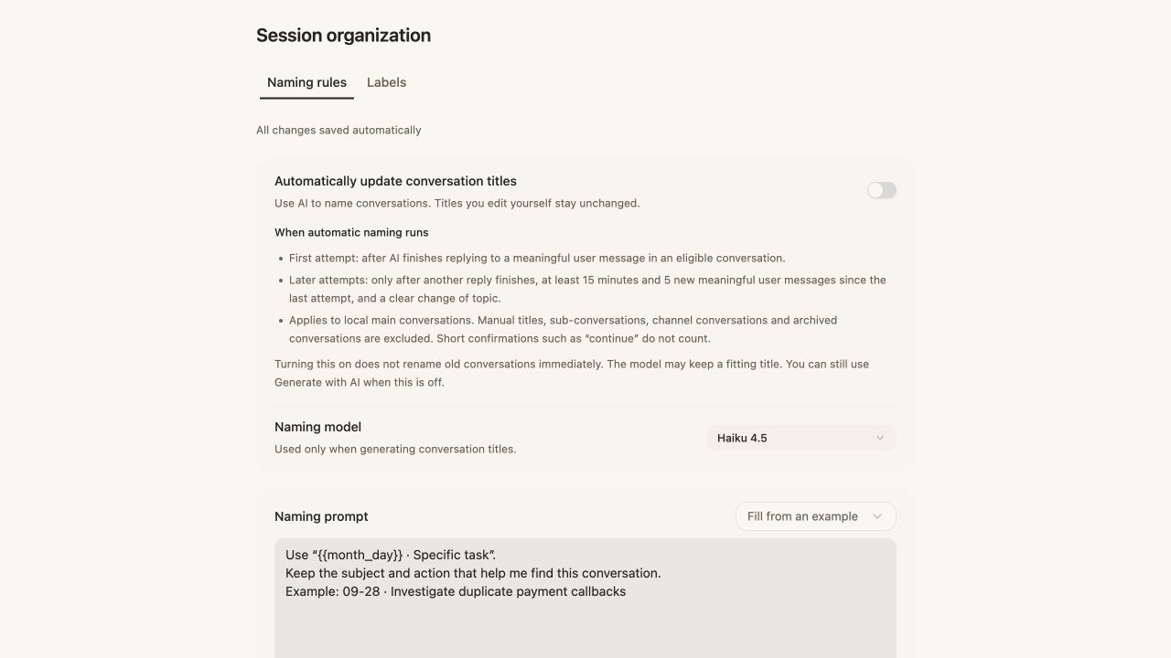Click the Naming prompt section title

pos(321,516)
